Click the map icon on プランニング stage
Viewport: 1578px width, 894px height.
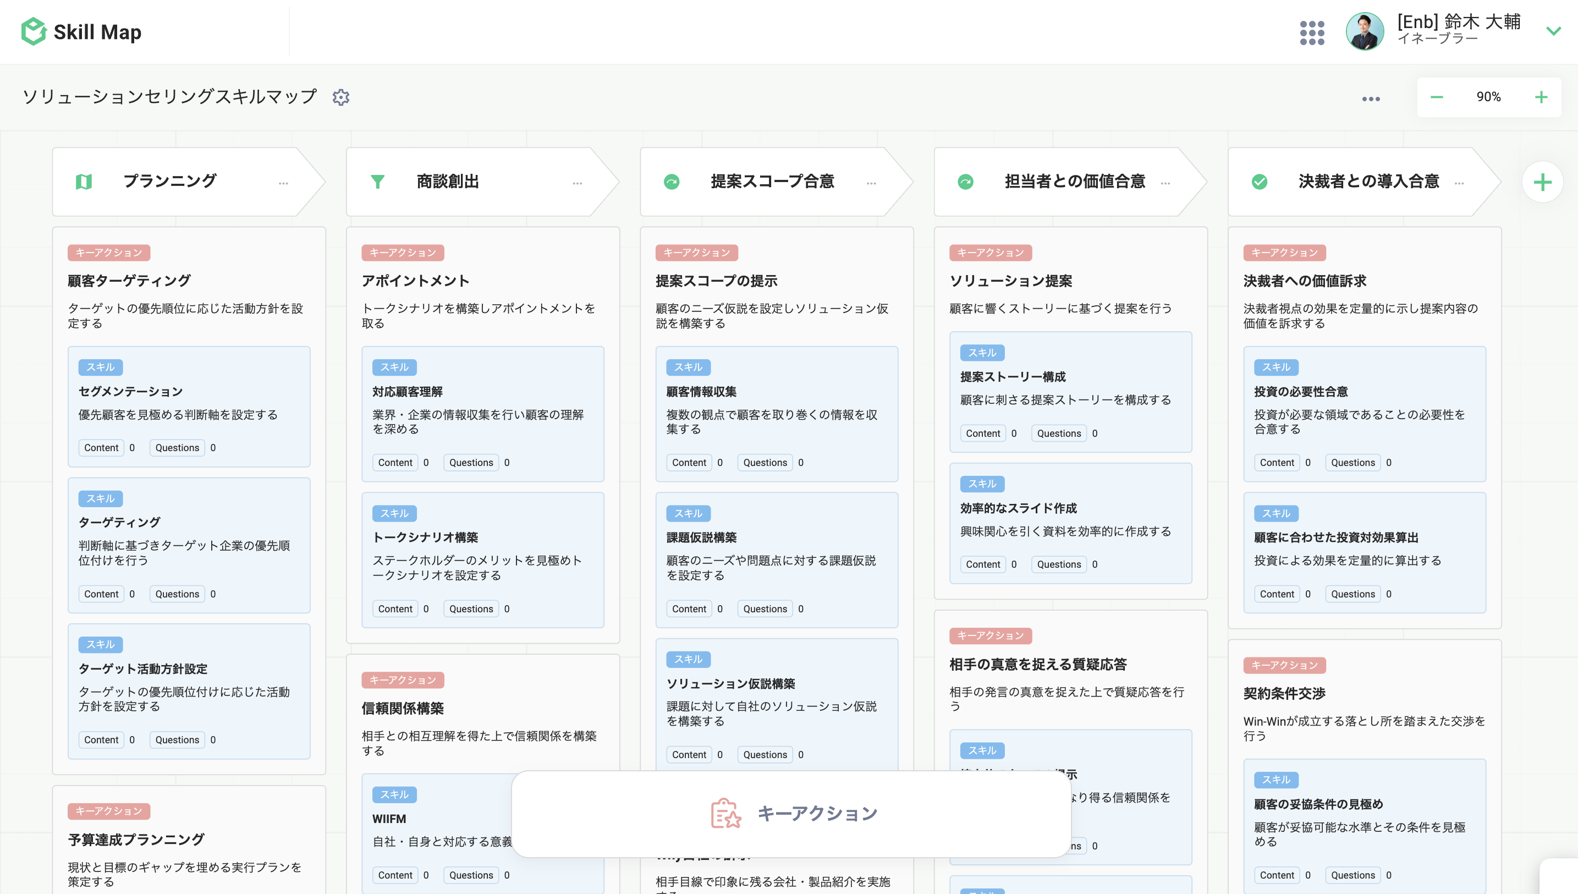point(84,181)
